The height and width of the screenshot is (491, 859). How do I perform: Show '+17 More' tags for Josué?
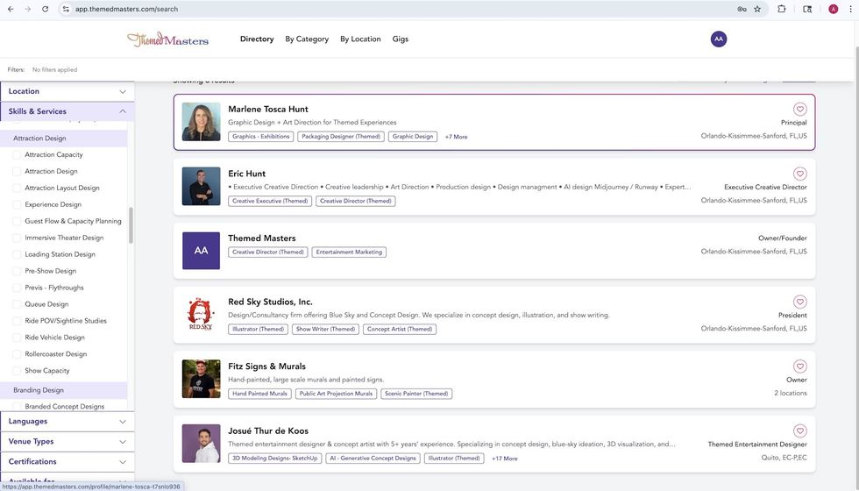pos(505,459)
